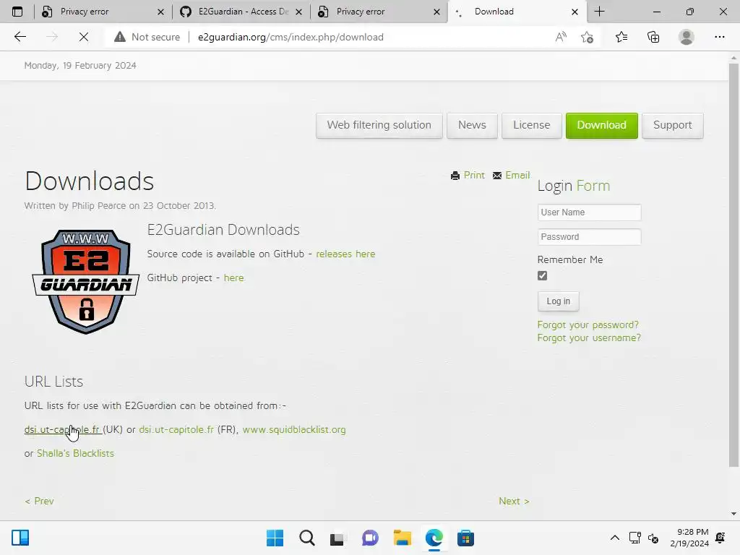Click the scrollbar down arrow
The image size is (740, 555).
(733, 514)
